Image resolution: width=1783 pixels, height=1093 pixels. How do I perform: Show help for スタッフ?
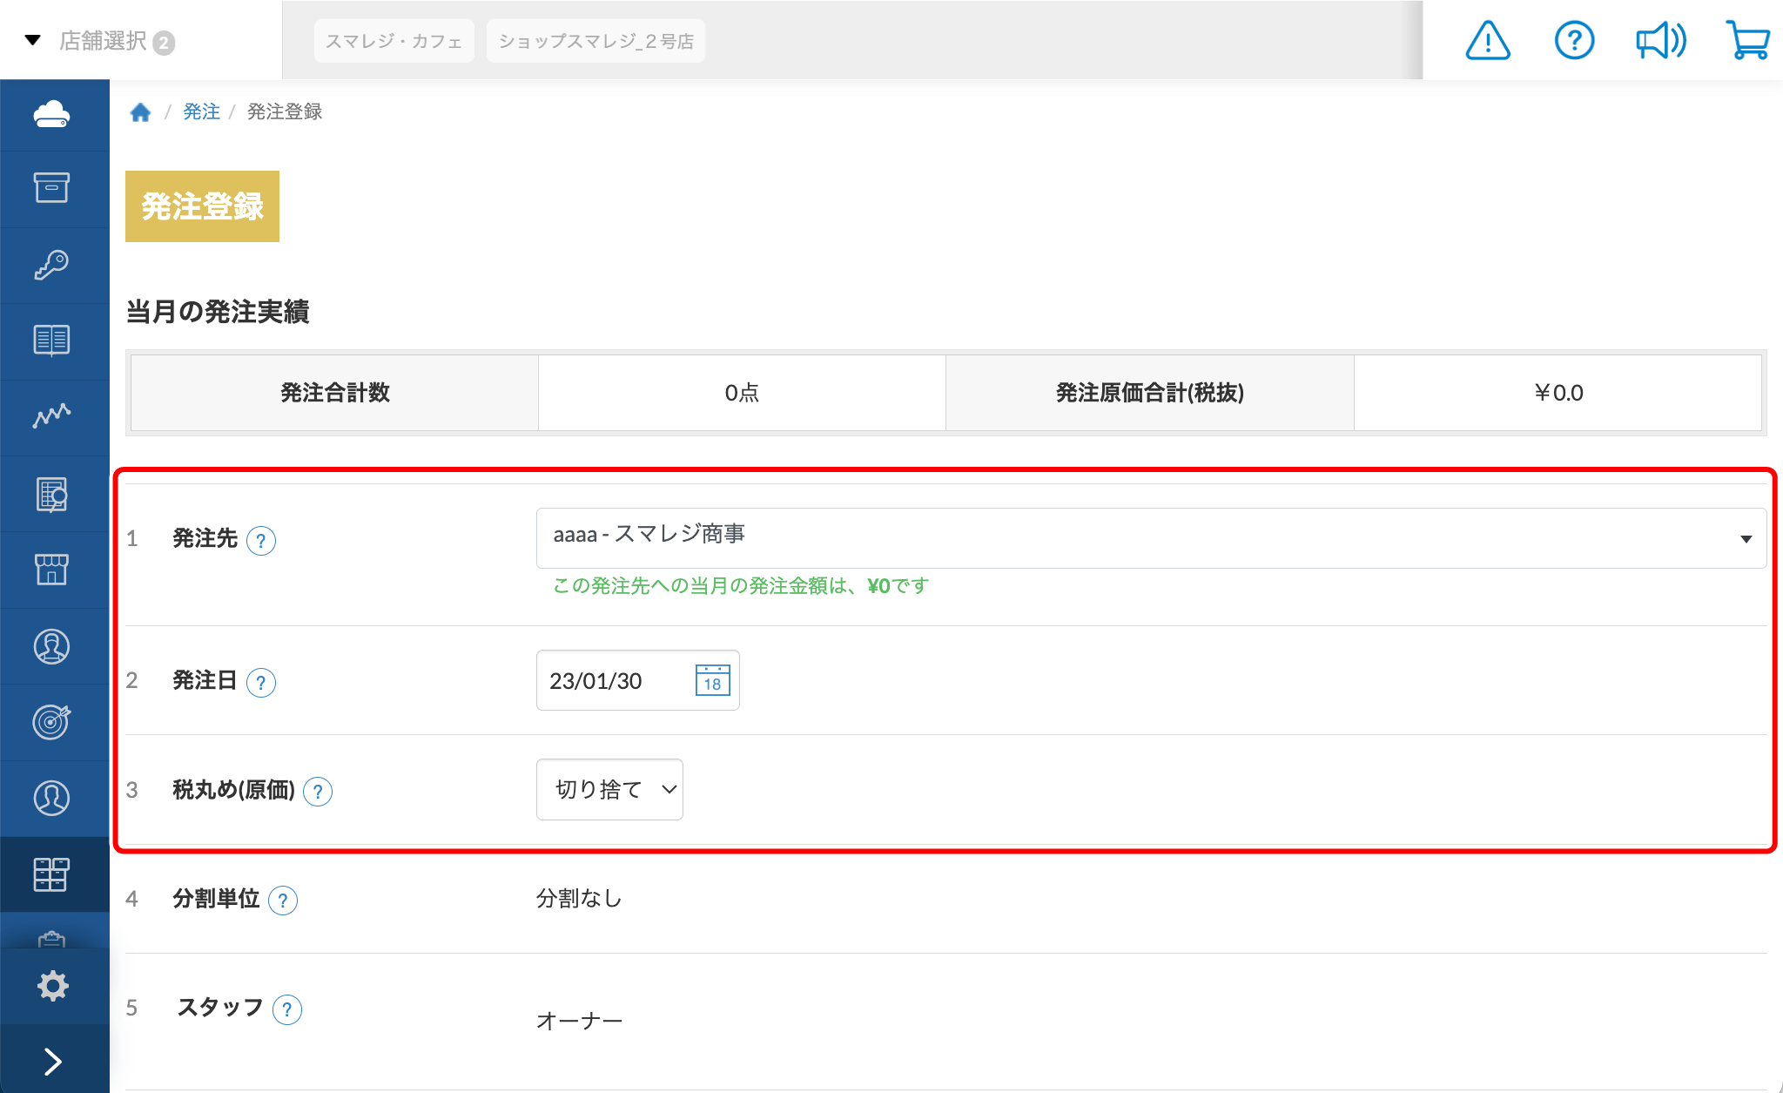tap(287, 1010)
